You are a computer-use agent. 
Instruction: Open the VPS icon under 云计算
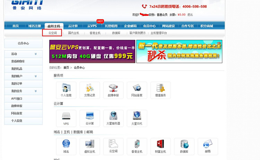[x=66, y=118]
